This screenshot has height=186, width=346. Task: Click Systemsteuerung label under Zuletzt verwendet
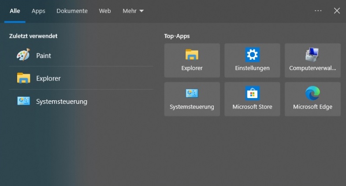pyautogui.click(x=62, y=102)
